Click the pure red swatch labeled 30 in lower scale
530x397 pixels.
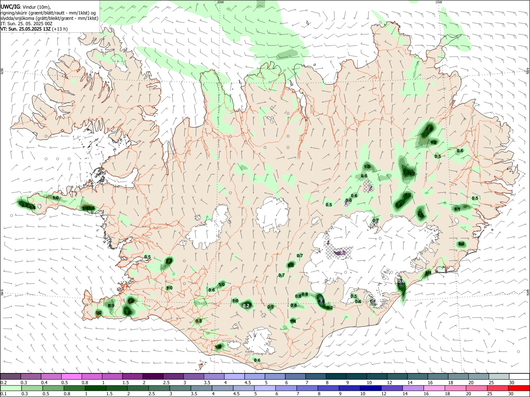click(519, 388)
